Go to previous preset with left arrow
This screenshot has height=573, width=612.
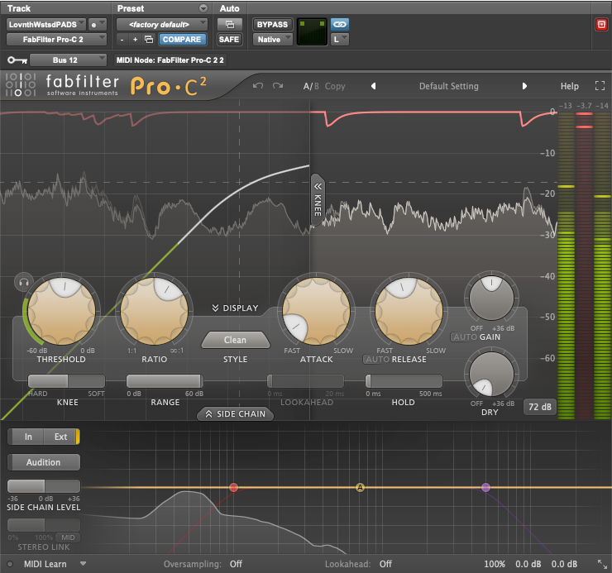point(374,86)
